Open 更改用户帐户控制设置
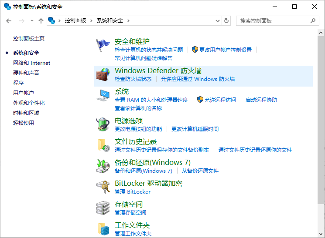Viewport: 325px width, 238px height. 226,50
